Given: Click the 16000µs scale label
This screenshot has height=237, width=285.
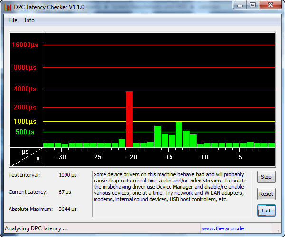Looking at the screenshot, I should [25, 45].
